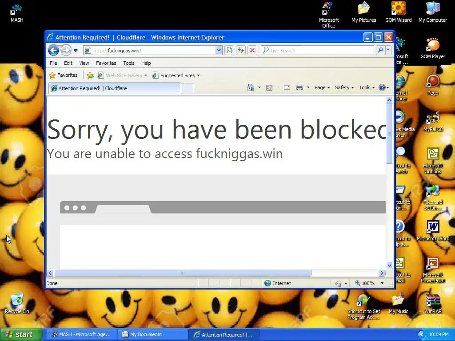Expand zoom level dropdown arrow
The width and height of the screenshot is (455, 341).
382,283
